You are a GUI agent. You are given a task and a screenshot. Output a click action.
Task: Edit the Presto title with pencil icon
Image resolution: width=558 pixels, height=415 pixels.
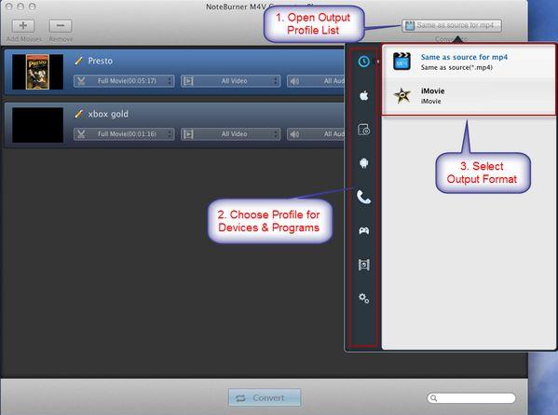pyautogui.click(x=78, y=61)
